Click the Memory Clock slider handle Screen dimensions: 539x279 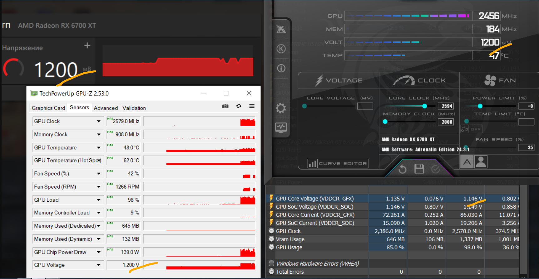click(385, 122)
